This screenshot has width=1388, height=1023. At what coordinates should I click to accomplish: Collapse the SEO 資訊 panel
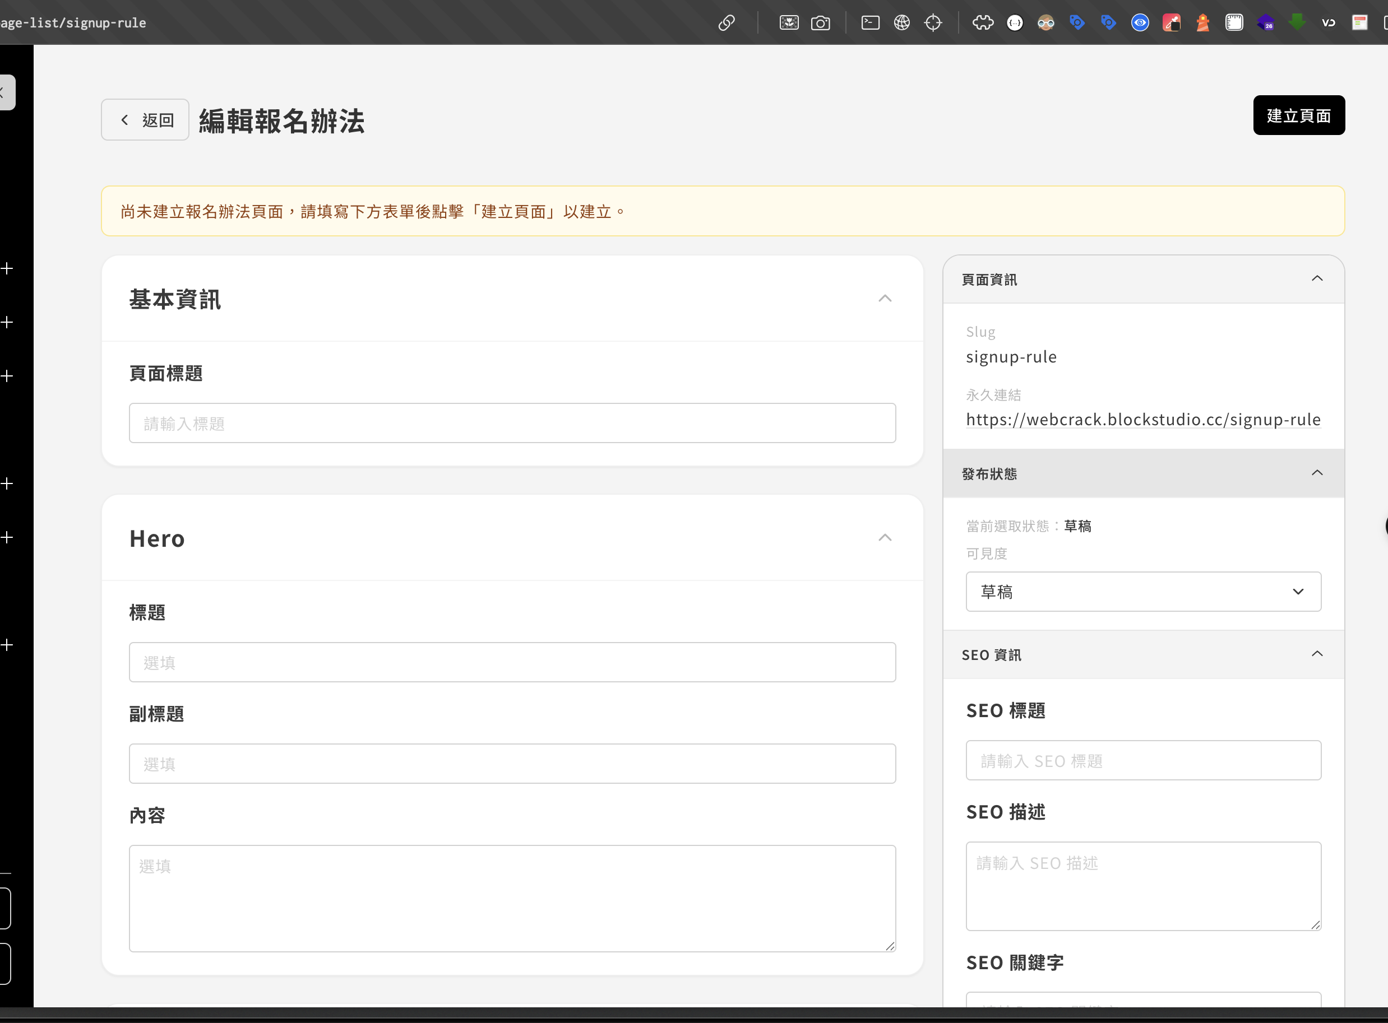click(x=1317, y=654)
